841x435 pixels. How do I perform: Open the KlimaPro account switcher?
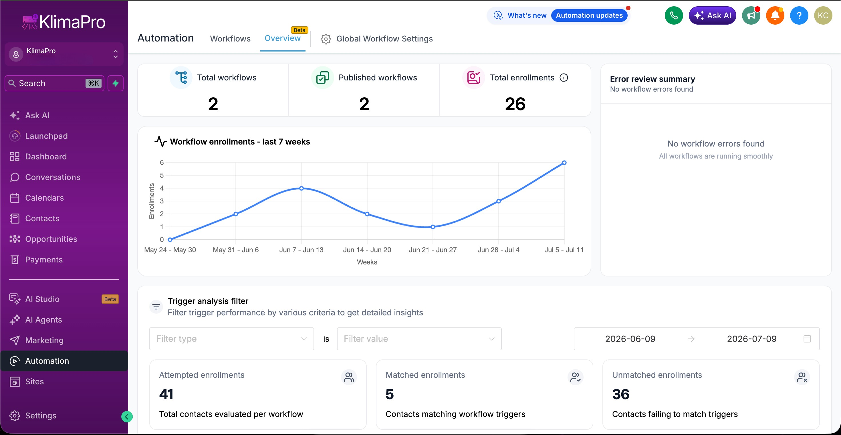coord(64,54)
